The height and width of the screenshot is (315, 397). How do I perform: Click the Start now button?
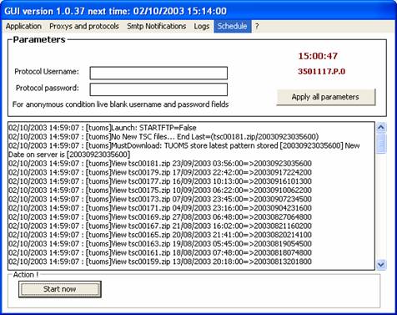click(60, 289)
